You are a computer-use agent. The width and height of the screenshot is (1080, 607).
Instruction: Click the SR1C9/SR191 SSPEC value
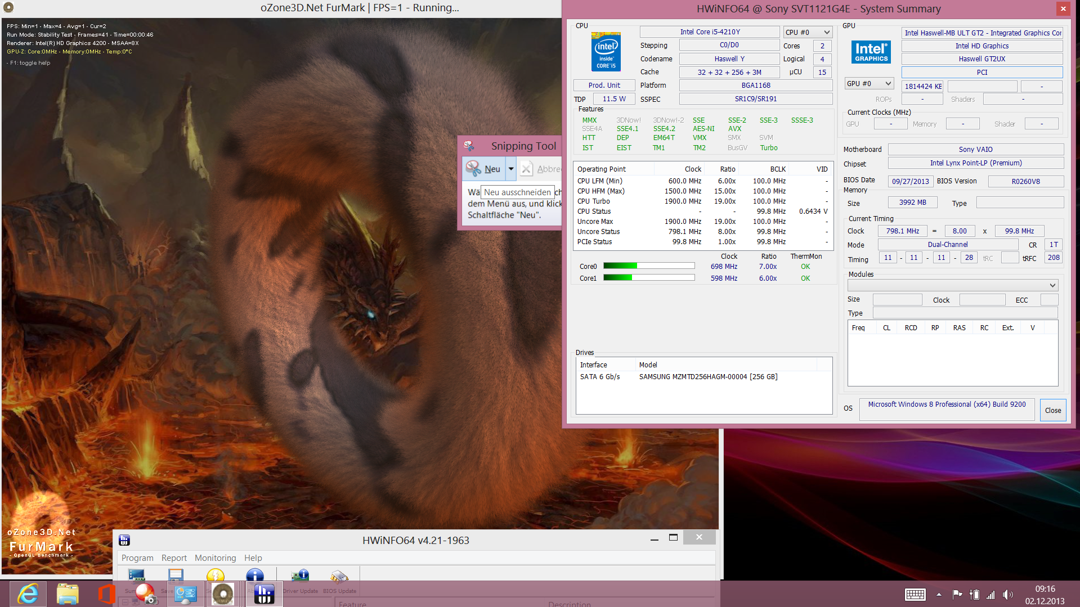[756, 99]
